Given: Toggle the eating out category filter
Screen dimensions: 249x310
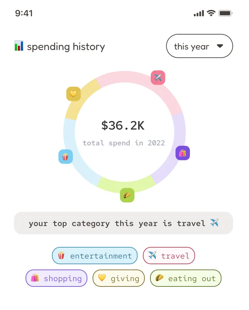Looking at the screenshot, I should pos(186,278).
